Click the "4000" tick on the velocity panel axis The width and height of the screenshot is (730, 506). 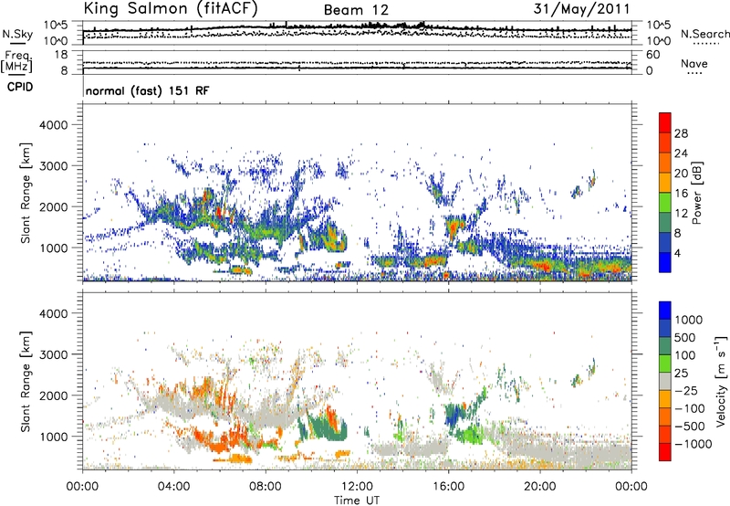[54, 313]
